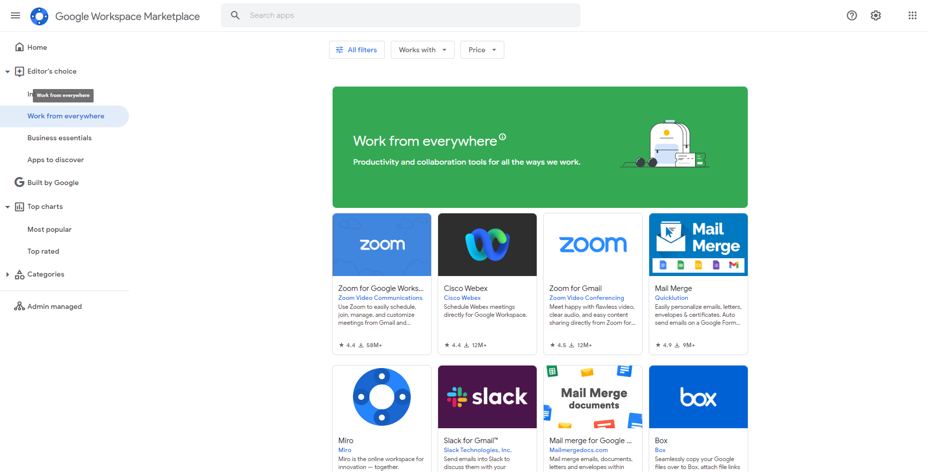Screen dimensions: 928x472
Task: Open the All filters panel
Action: pos(357,50)
